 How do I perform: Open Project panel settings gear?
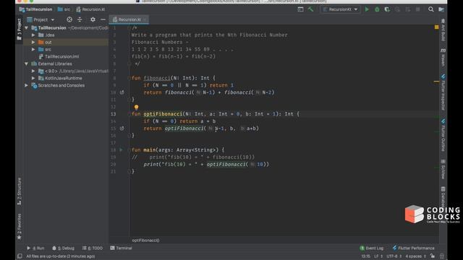point(93,19)
